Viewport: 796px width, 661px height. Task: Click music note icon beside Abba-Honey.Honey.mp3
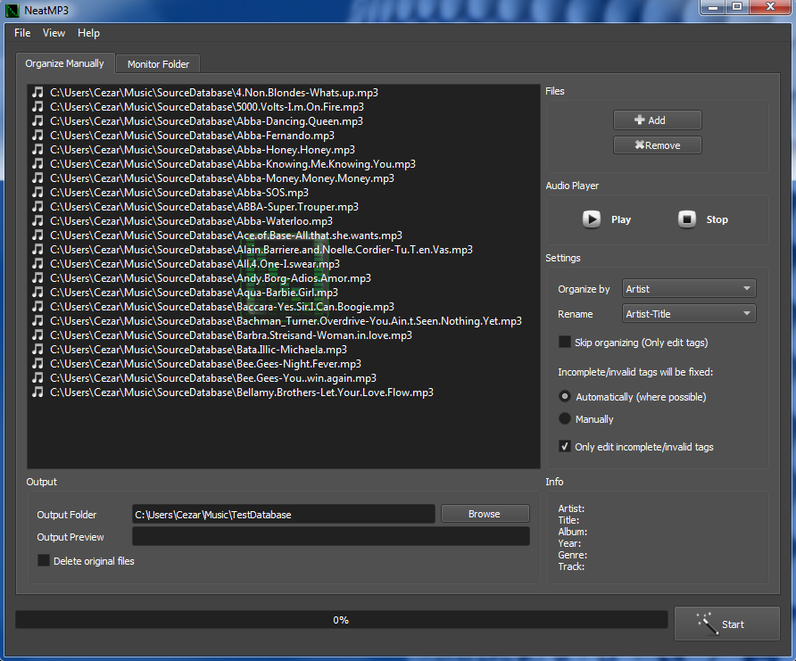coord(37,149)
